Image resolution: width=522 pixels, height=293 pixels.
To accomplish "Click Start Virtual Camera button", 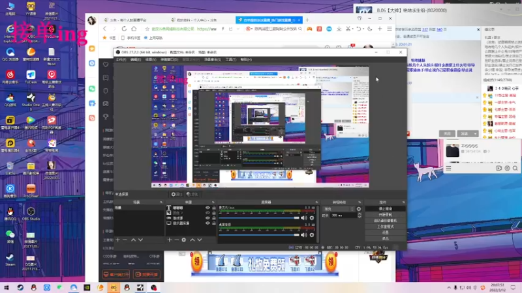I will click(385, 221).
